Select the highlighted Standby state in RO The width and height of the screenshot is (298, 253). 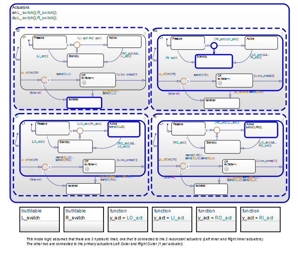point(214,62)
